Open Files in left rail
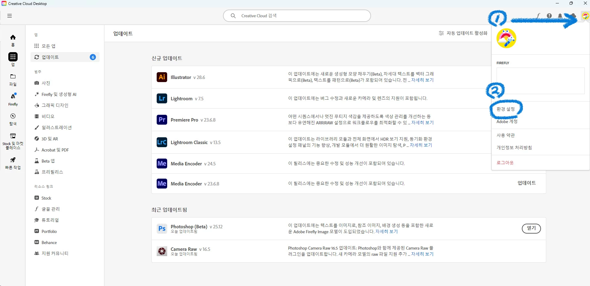Image resolution: width=590 pixels, height=286 pixels. 13,80
